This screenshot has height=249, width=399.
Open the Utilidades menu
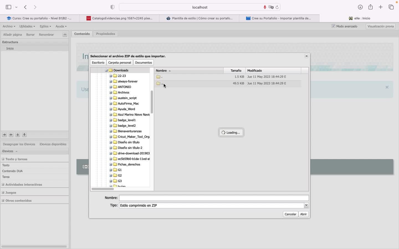[x=27, y=26]
